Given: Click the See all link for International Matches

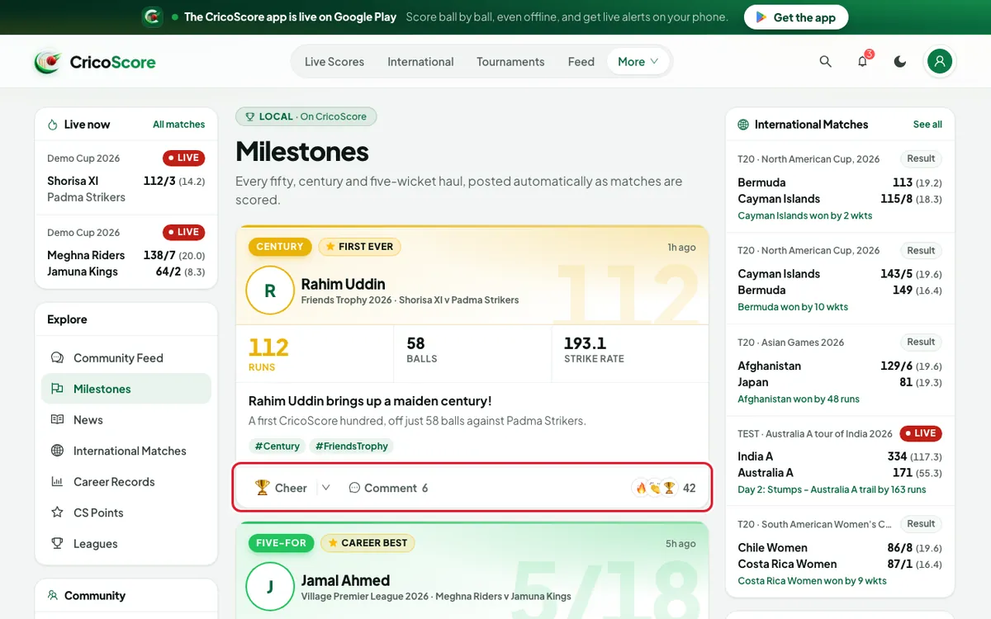Looking at the screenshot, I should coord(927,125).
